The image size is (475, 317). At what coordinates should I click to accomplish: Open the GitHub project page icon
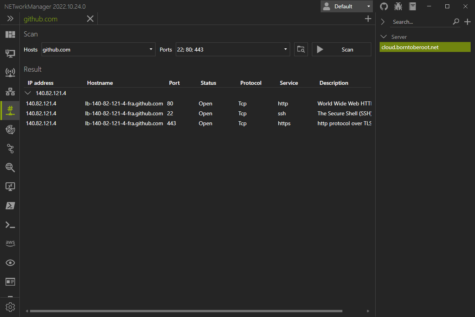[x=384, y=6]
